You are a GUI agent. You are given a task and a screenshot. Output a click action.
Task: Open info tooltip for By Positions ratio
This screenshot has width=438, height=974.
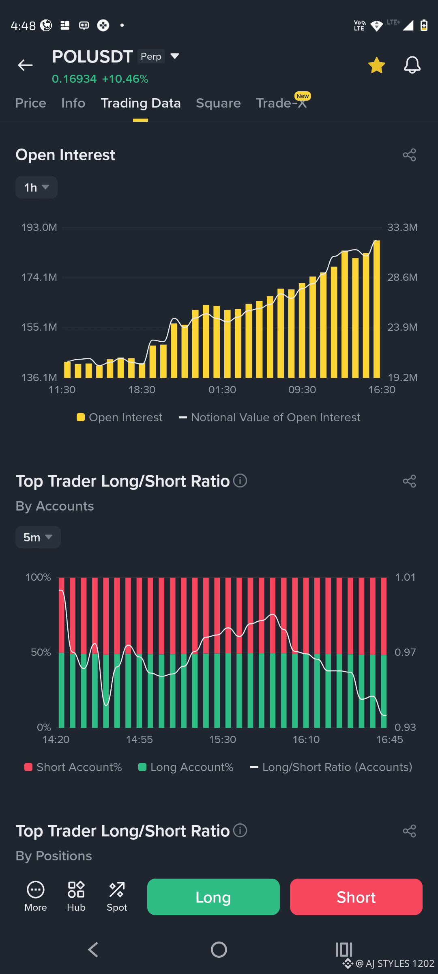click(240, 831)
